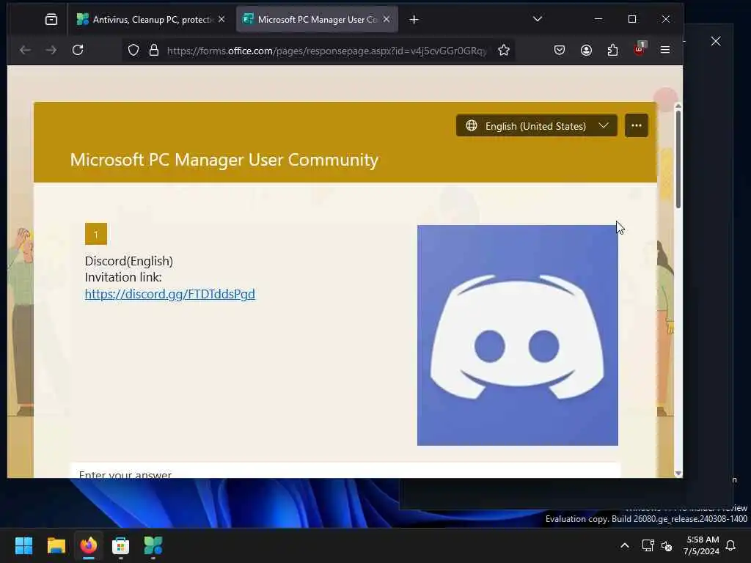Open the Extensions puzzle icon
The image size is (751, 563).
point(612,50)
